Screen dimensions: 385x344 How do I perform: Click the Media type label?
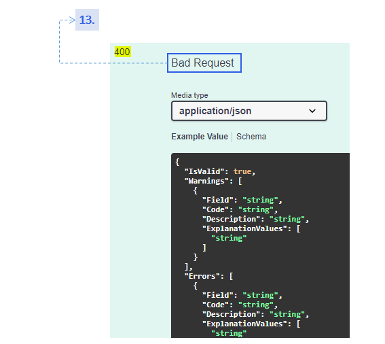[189, 95]
